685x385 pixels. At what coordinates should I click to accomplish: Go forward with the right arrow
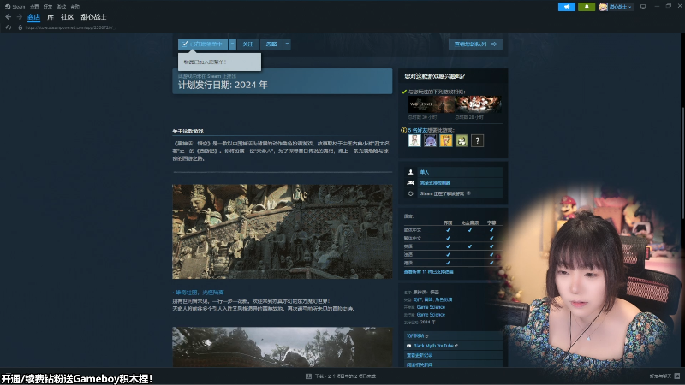click(x=19, y=17)
